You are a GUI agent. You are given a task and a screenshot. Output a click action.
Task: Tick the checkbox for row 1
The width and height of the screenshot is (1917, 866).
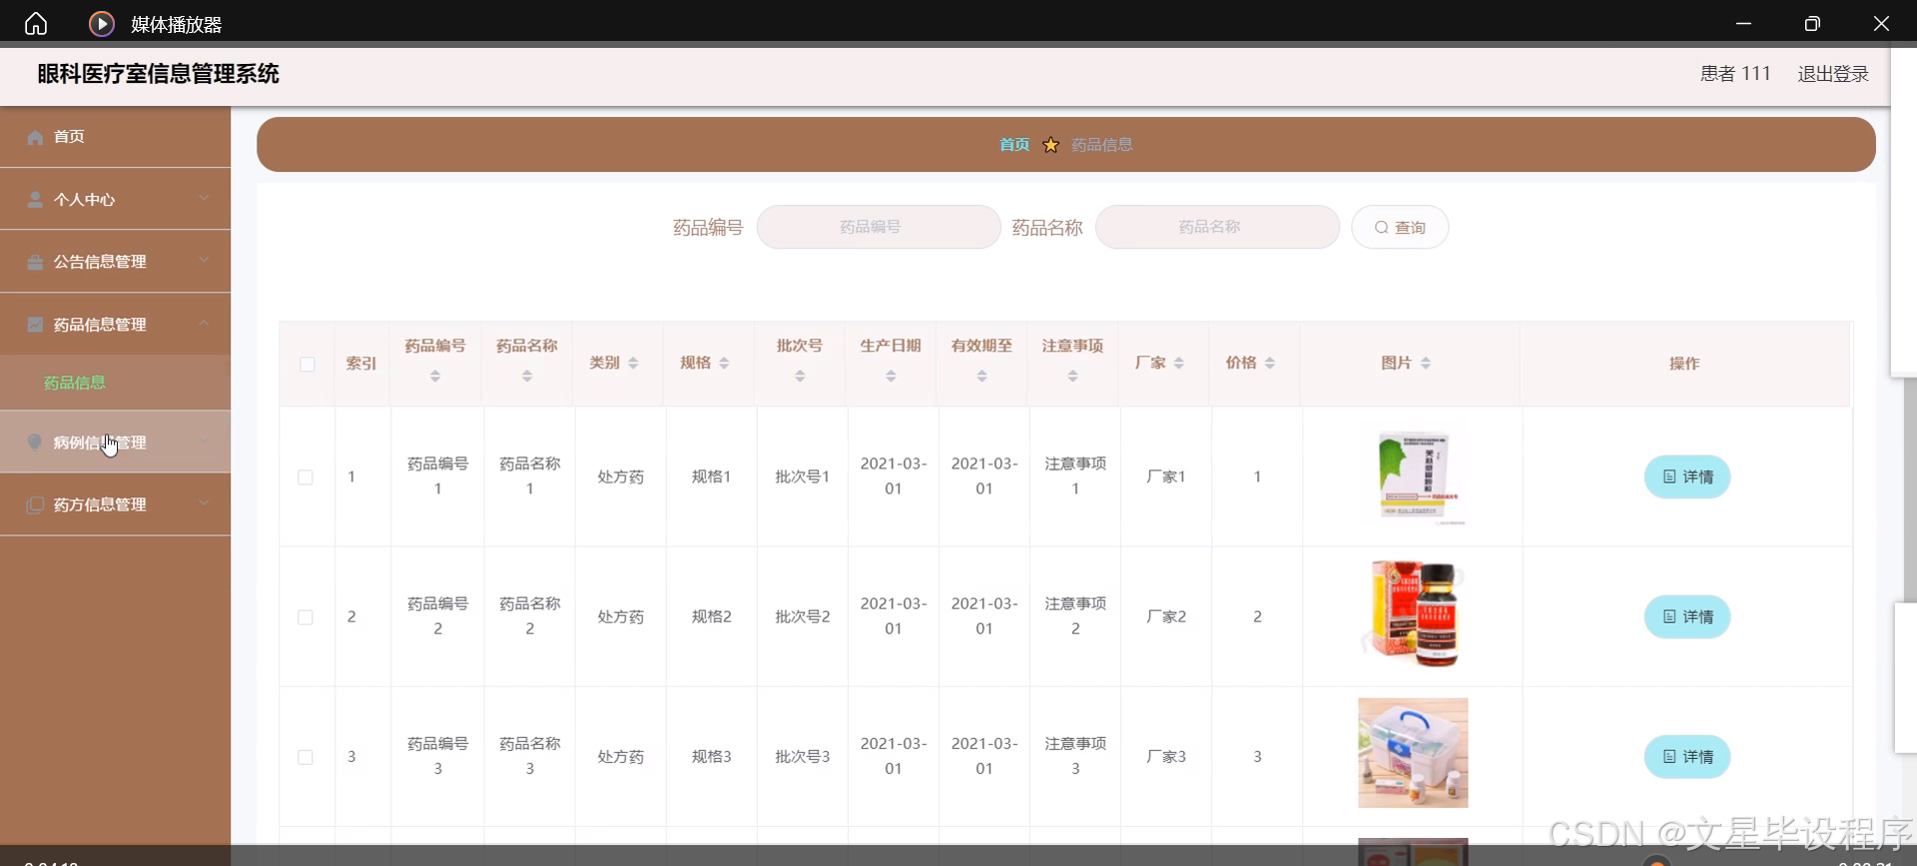pyautogui.click(x=306, y=477)
